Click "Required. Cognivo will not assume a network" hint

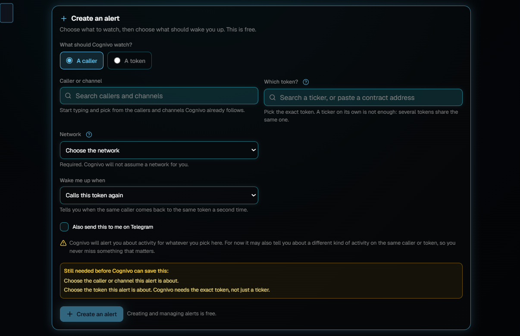tap(124, 165)
